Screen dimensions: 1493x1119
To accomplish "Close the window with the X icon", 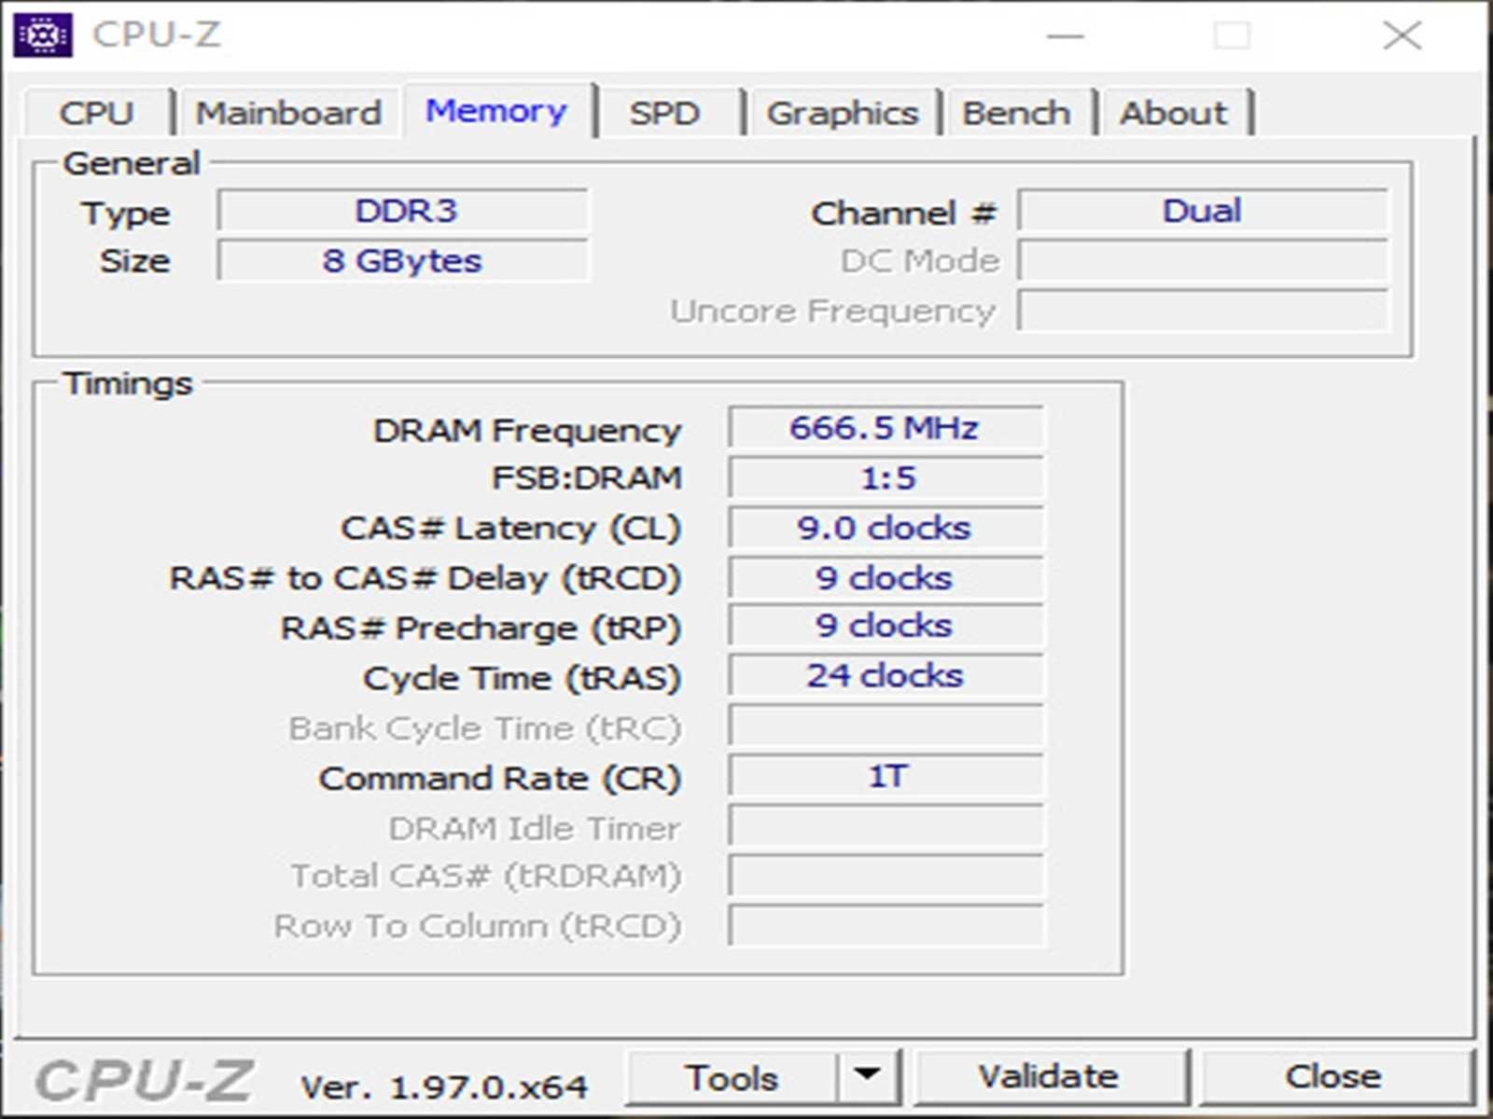I will click(1402, 36).
